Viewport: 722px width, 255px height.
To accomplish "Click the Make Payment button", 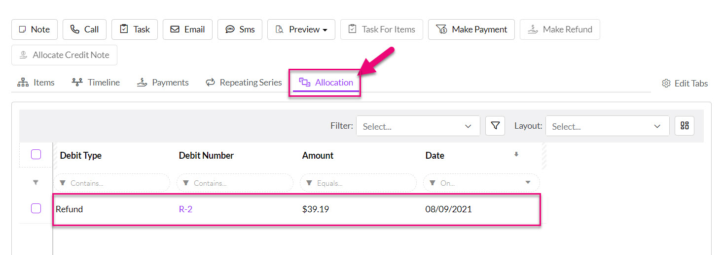I will click(x=471, y=29).
